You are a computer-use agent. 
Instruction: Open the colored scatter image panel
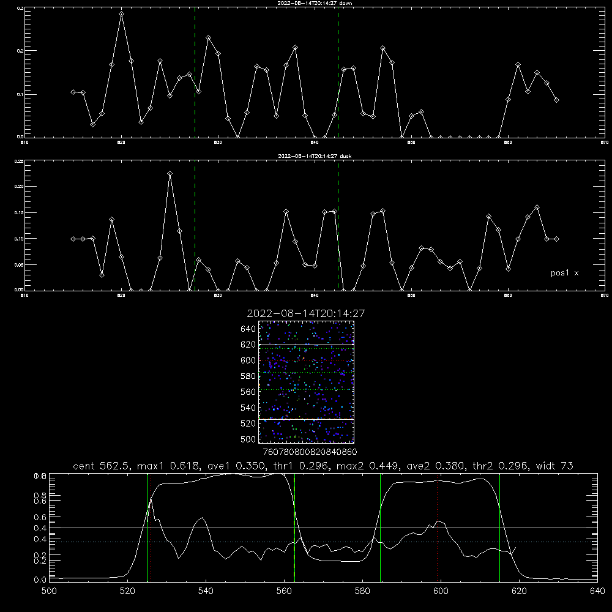coord(307,382)
